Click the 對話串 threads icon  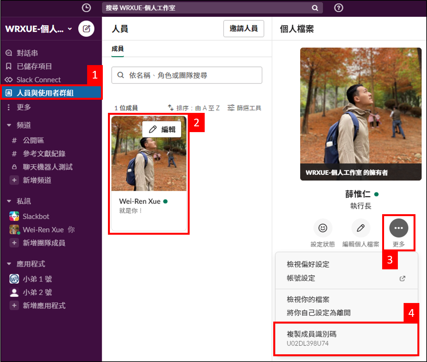[9, 53]
